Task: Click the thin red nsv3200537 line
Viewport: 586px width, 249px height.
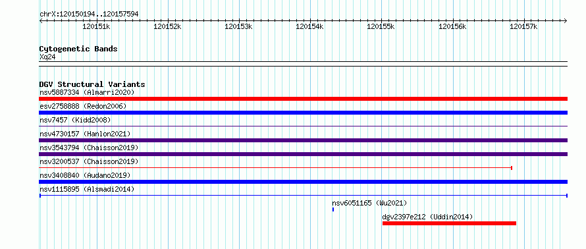Action: (275, 168)
